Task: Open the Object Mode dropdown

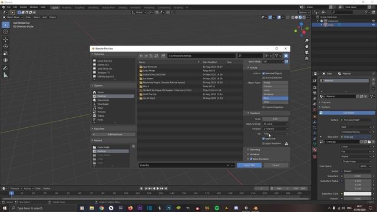Action: point(13,17)
